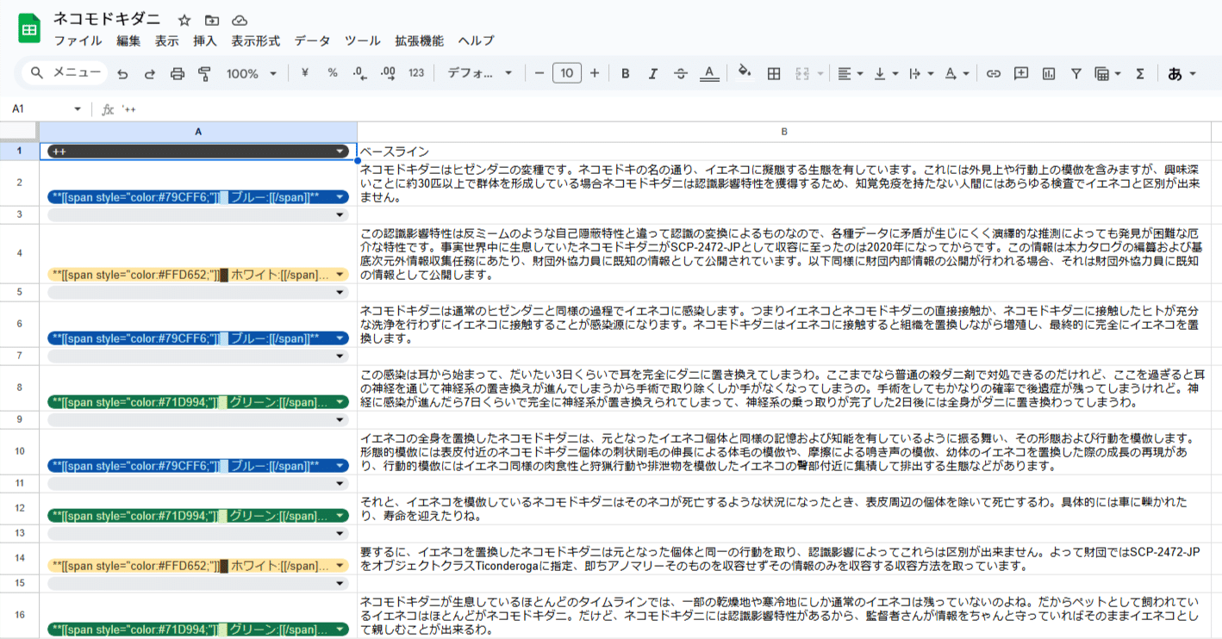Screen dimensions: 1222x639
Task: Format selection as percent
Action: pyautogui.click(x=332, y=73)
